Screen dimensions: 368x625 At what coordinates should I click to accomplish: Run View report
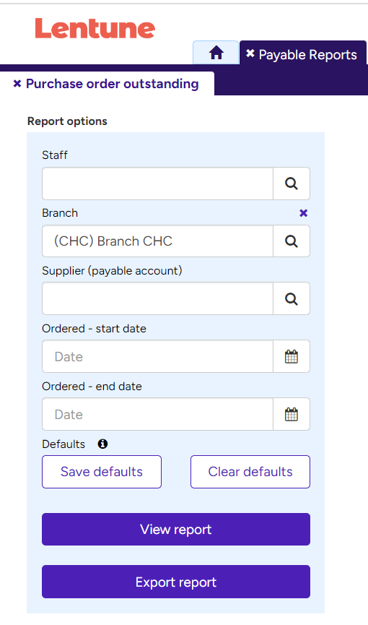[176, 530]
